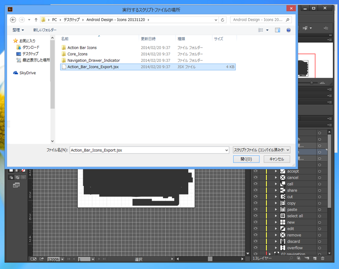Toggle visibility of the paste layer

[x=256, y=209]
